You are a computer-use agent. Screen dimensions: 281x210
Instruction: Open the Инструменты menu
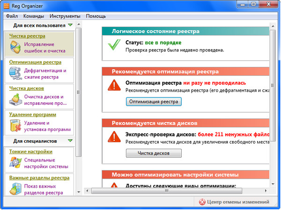65,16
